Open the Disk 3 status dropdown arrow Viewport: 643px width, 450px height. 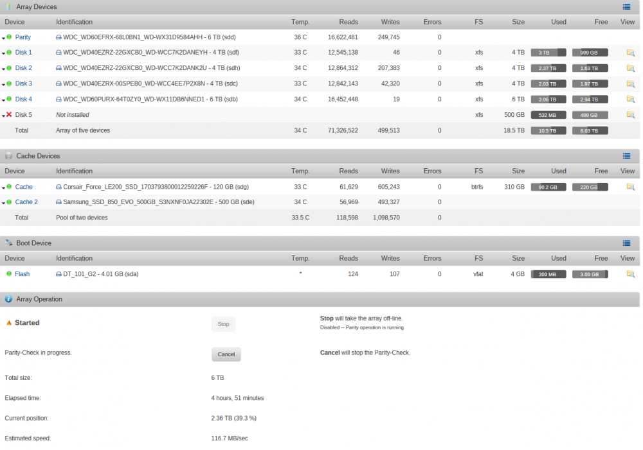tap(3, 85)
